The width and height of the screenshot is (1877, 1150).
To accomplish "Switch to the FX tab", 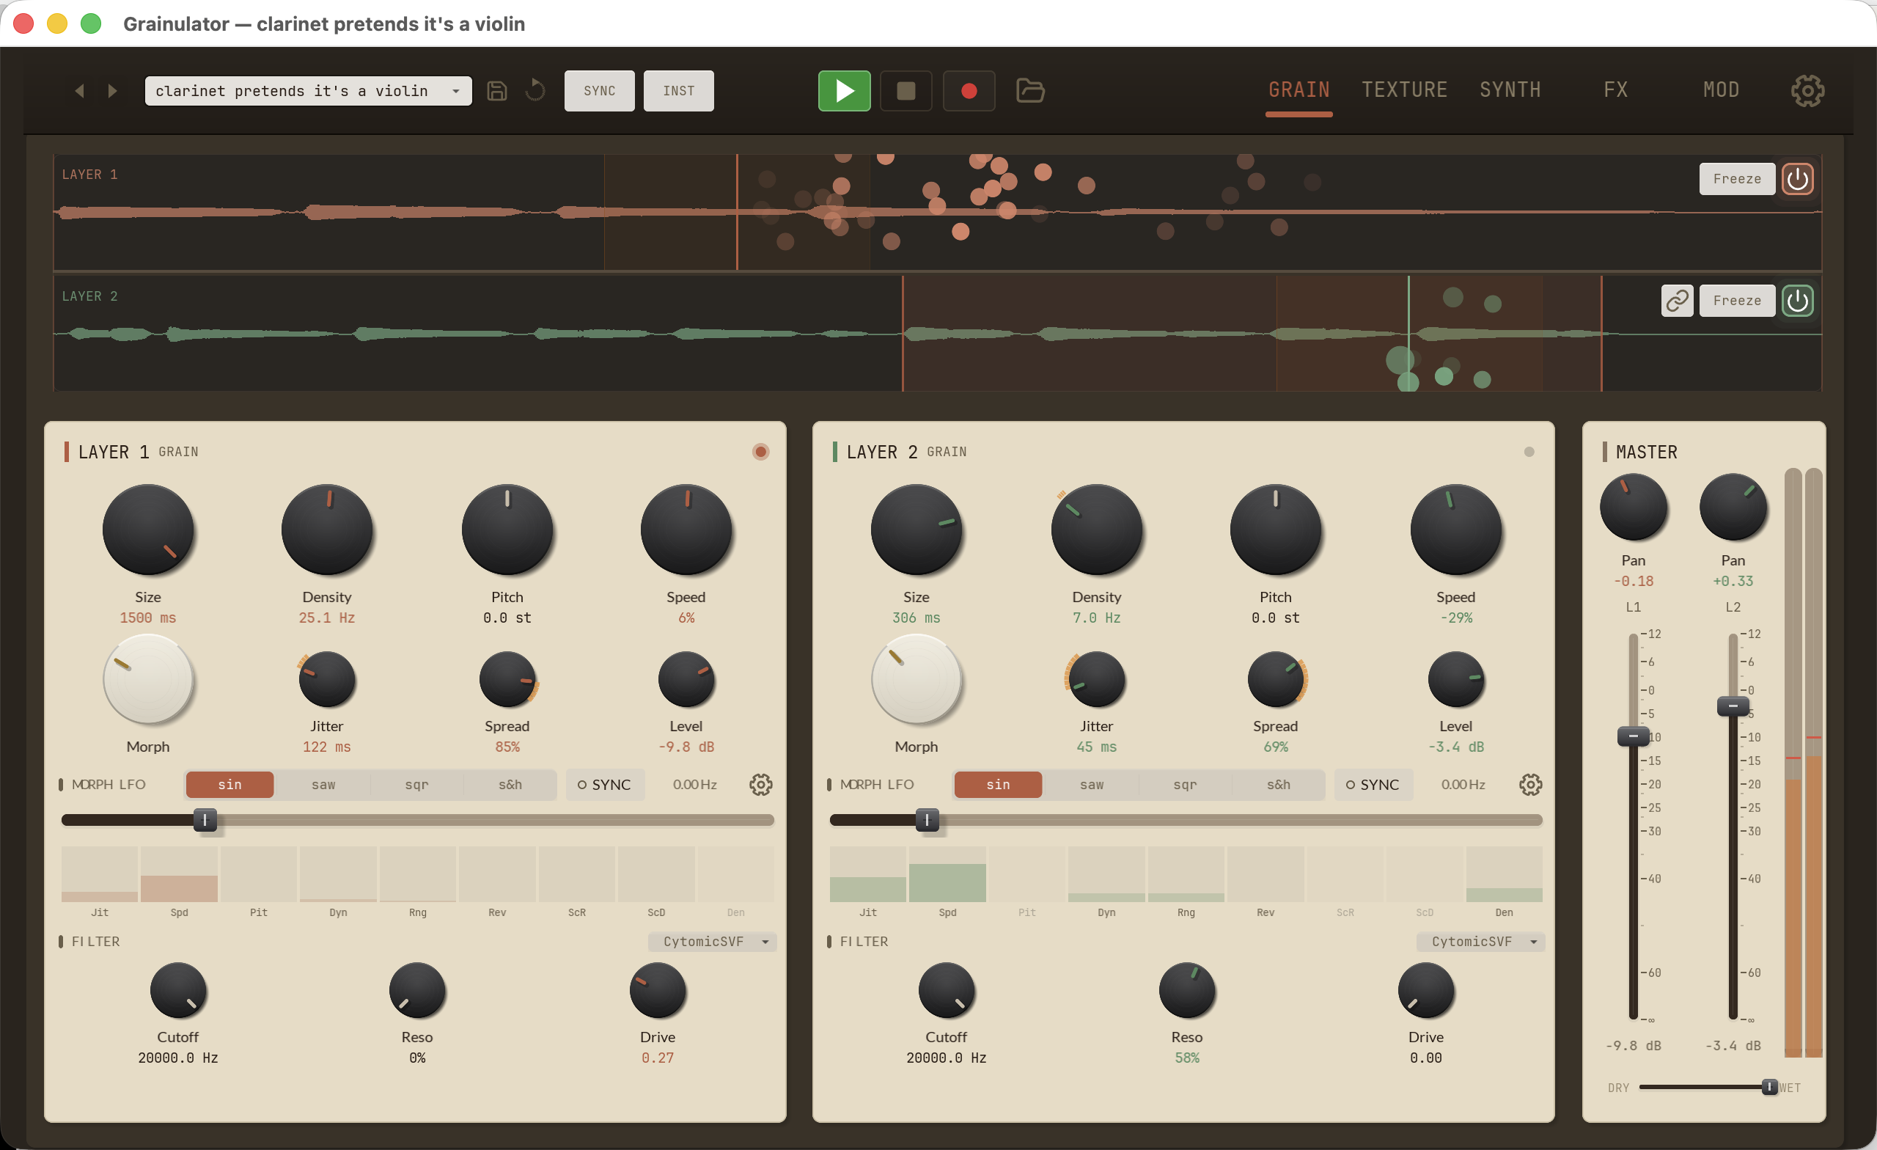I will [x=1616, y=90].
